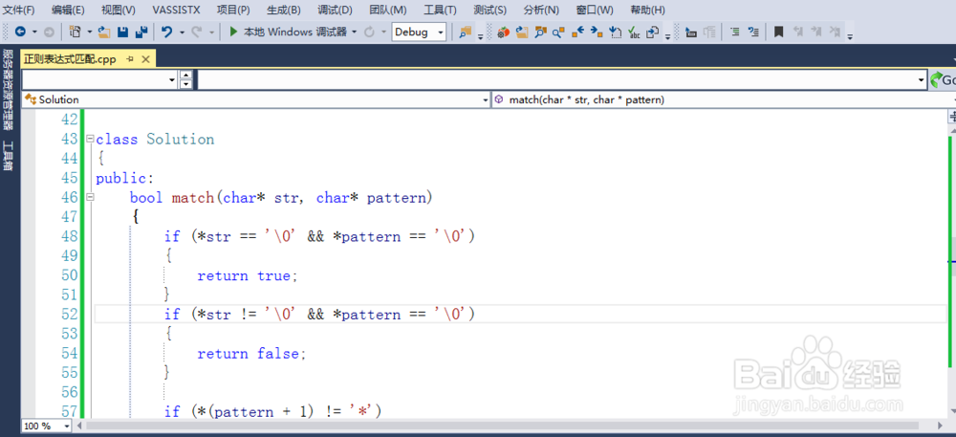Viewport: 956px width, 437px height.
Task: Click the VA spell check abc icon
Action: pos(634,33)
